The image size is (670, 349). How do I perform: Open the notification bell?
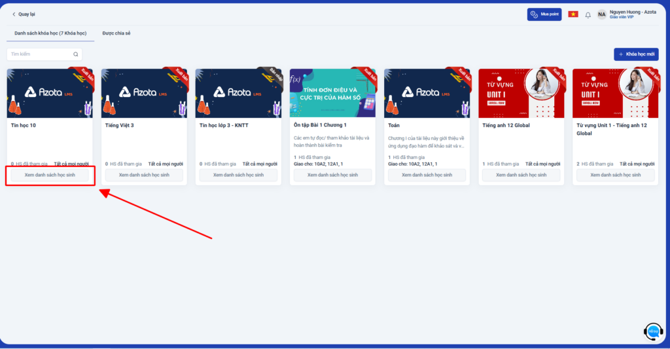point(588,14)
